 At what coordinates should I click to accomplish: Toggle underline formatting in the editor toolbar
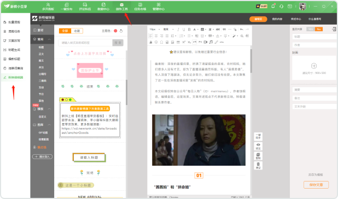(184, 30)
